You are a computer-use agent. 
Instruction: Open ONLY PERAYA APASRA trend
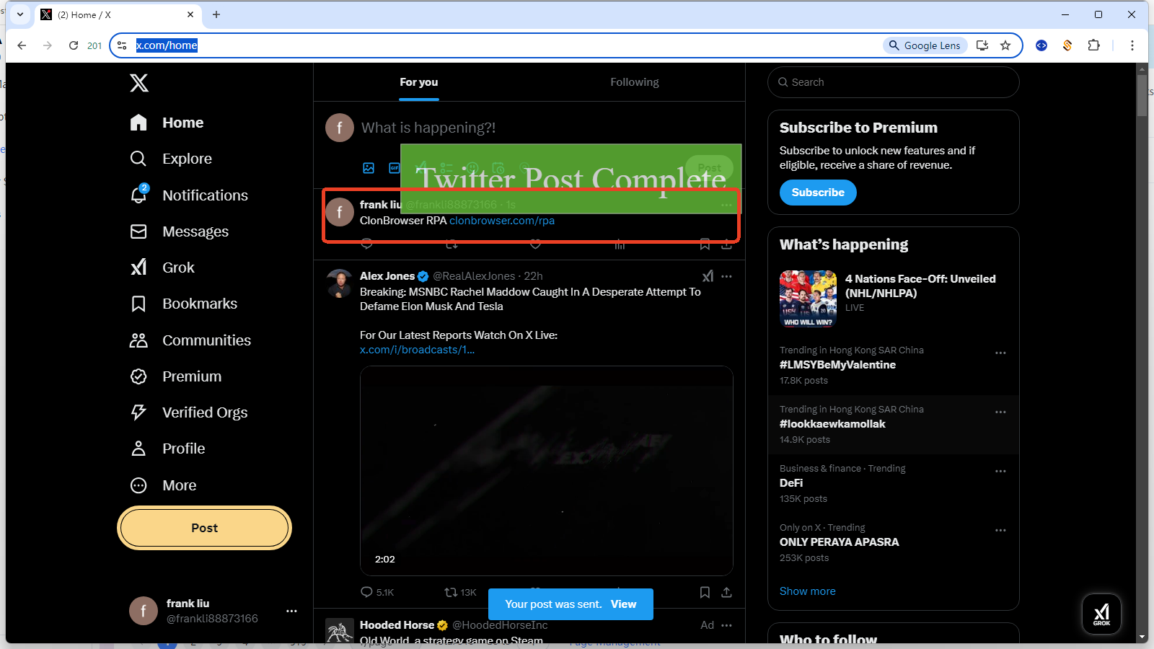839,542
